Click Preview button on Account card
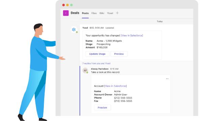The image size is (216, 121). coord(103,108)
